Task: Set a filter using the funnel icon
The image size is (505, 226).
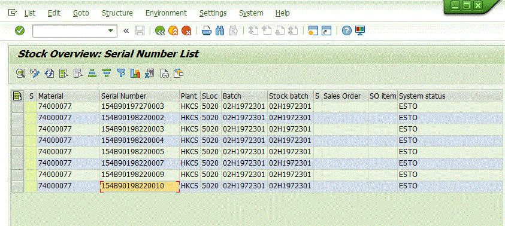Action: tap(121, 74)
